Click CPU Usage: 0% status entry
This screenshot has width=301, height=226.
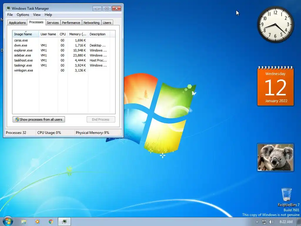(x=49, y=133)
